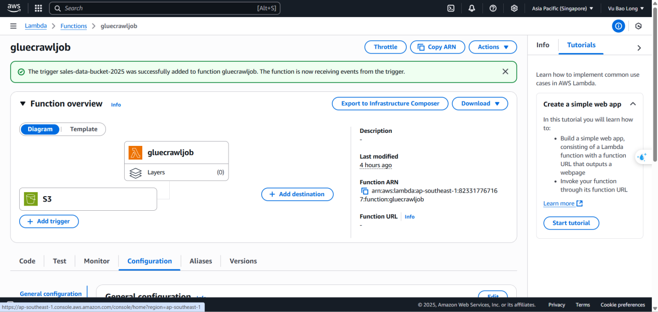Select the gluecrawljob function box in the diagram
658x312 pixels.
[x=177, y=153]
